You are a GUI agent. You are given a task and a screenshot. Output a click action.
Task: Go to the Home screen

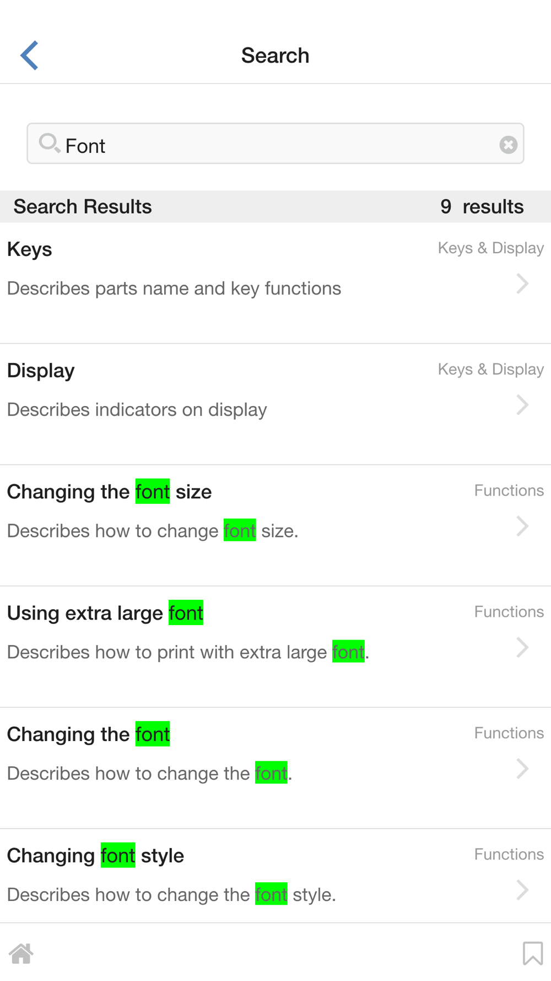(x=21, y=953)
